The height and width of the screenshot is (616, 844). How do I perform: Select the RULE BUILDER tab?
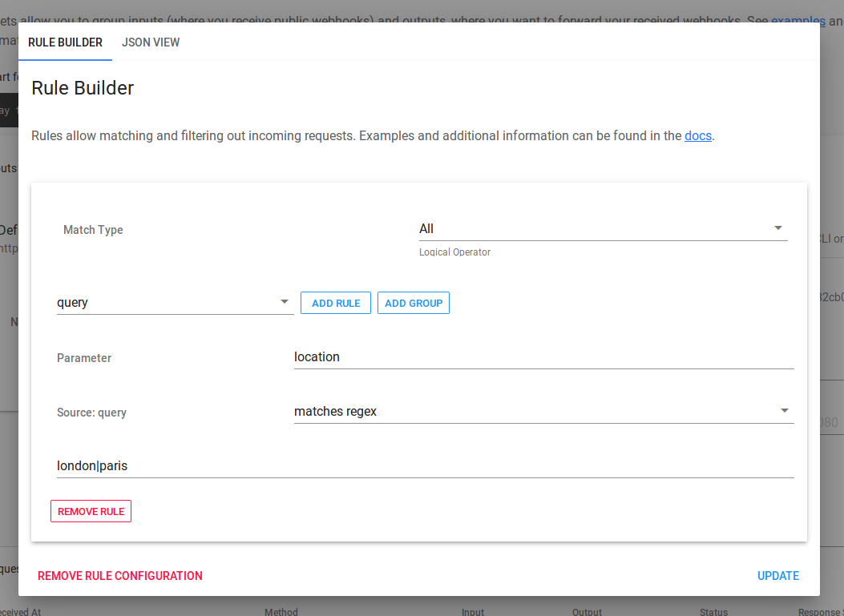(x=64, y=42)
